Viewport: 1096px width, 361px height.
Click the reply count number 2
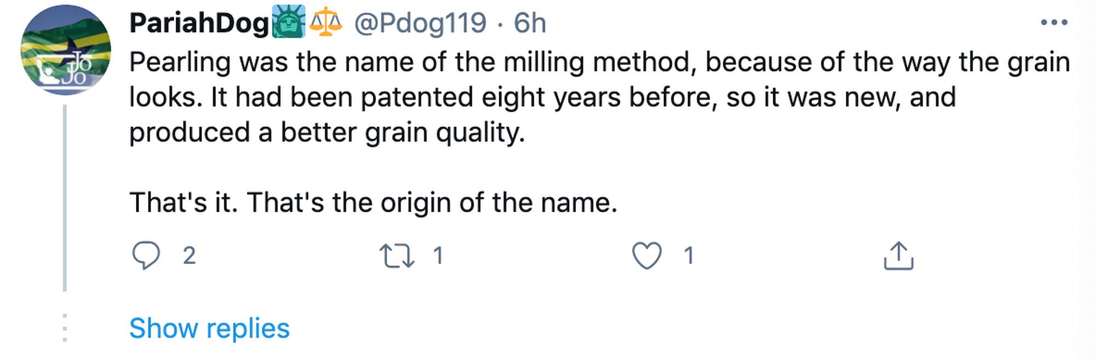click(189, 256)
